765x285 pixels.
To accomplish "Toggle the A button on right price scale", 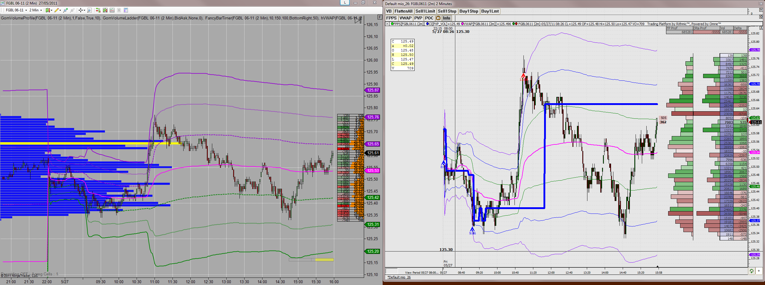I will click(x=761, y=28).
